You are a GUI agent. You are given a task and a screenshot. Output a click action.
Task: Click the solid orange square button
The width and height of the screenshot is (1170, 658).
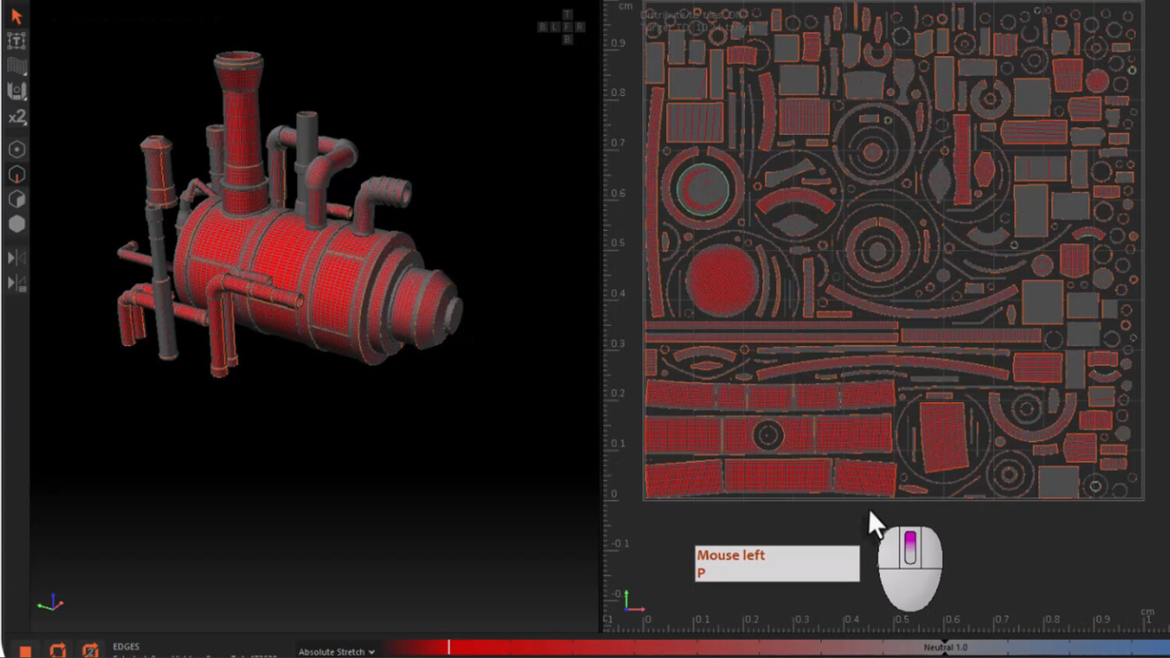pos(25,651)
